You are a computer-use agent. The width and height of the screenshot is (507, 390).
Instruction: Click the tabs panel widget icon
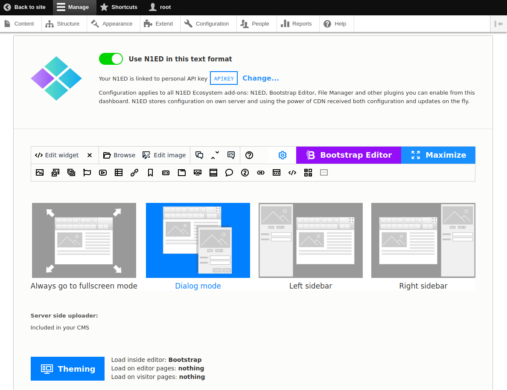[182, 173]
